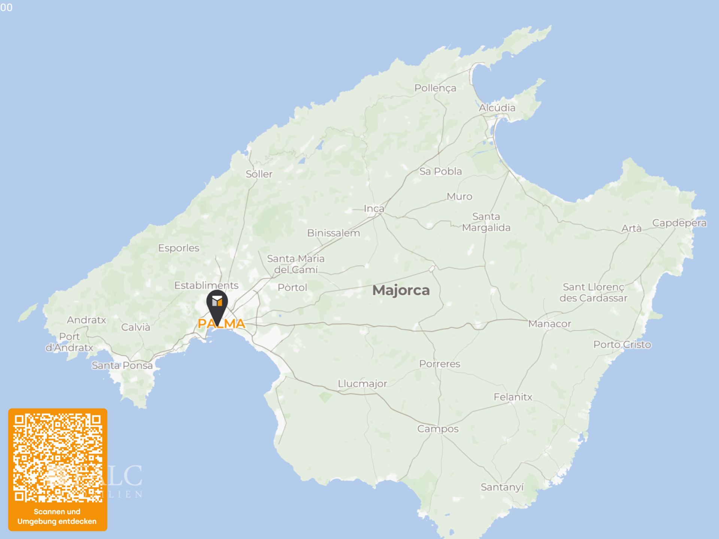Select the Porto Cristo label
The image size is (719, 539).
[x=622, y=345]
